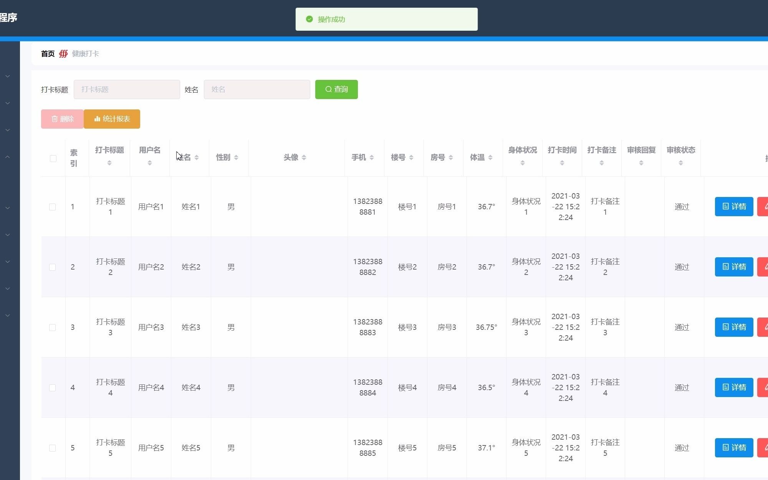Image resolution: width=768 pixels, height=480 pixels.
Task: Sort by 体温 column arrows
Action: click(490, 157)
